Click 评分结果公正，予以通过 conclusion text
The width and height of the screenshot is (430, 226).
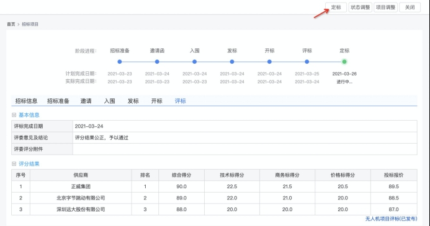102,137
